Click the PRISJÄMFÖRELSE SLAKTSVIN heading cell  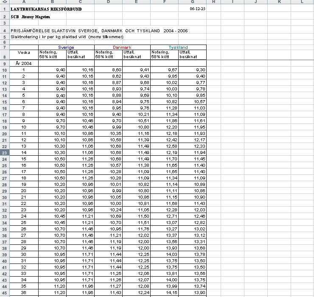coord(99,31)
